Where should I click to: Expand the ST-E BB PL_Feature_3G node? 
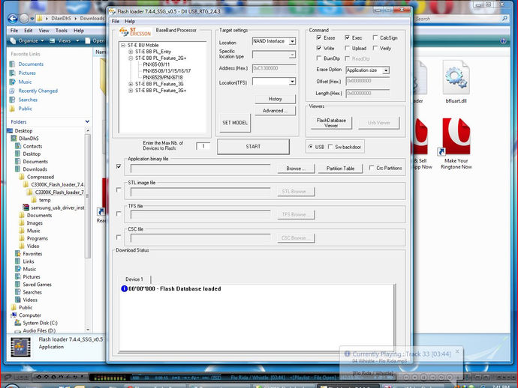(x=131, y=84)
